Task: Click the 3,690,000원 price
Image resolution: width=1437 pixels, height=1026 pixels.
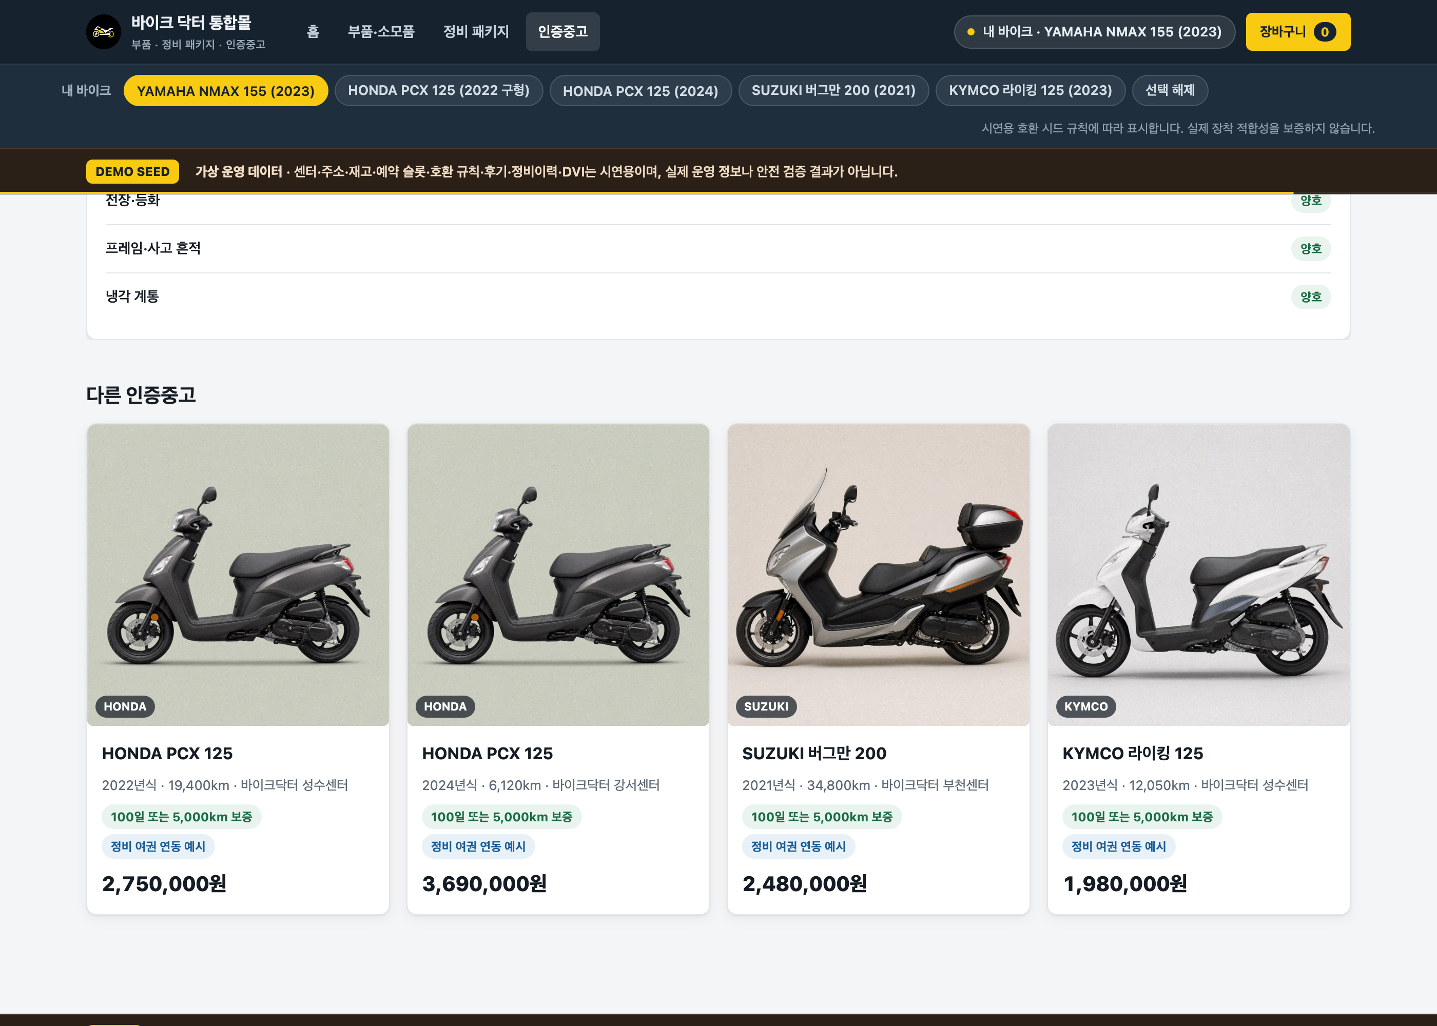Action: point(484,884)
